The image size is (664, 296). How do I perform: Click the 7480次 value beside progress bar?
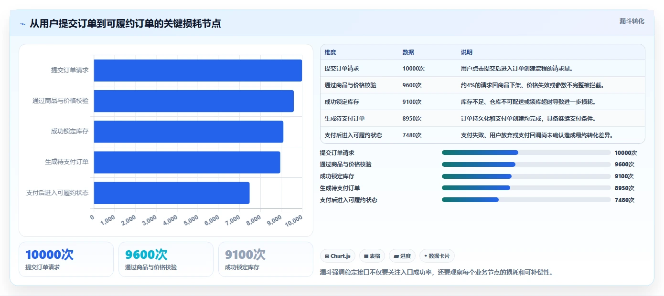point(624,200)
